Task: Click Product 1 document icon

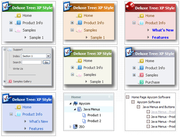Action: (84, 115)
